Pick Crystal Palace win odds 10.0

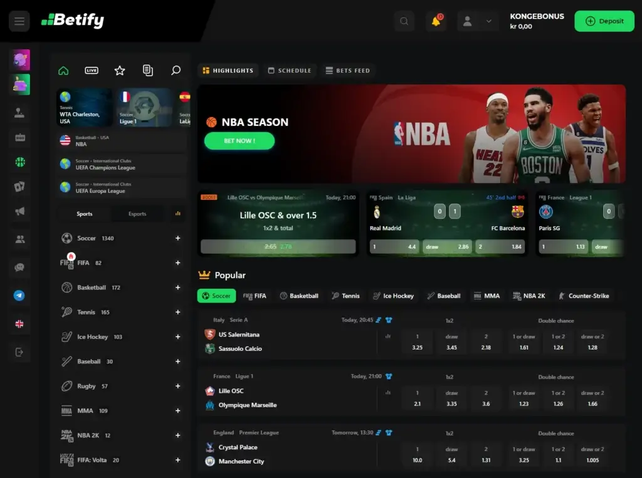coord(417,455)
